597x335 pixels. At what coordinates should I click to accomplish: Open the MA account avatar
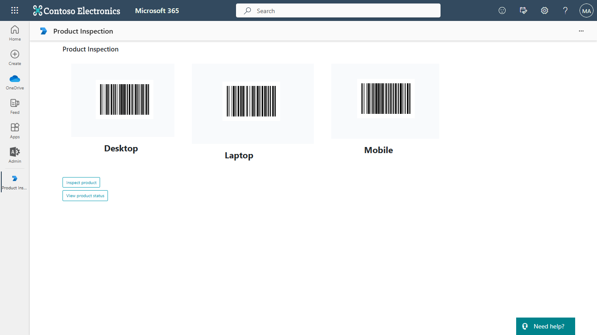click(x=586, y=10)
